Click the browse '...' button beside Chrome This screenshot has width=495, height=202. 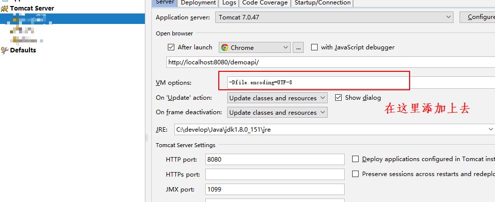click(x=299, y=48)
